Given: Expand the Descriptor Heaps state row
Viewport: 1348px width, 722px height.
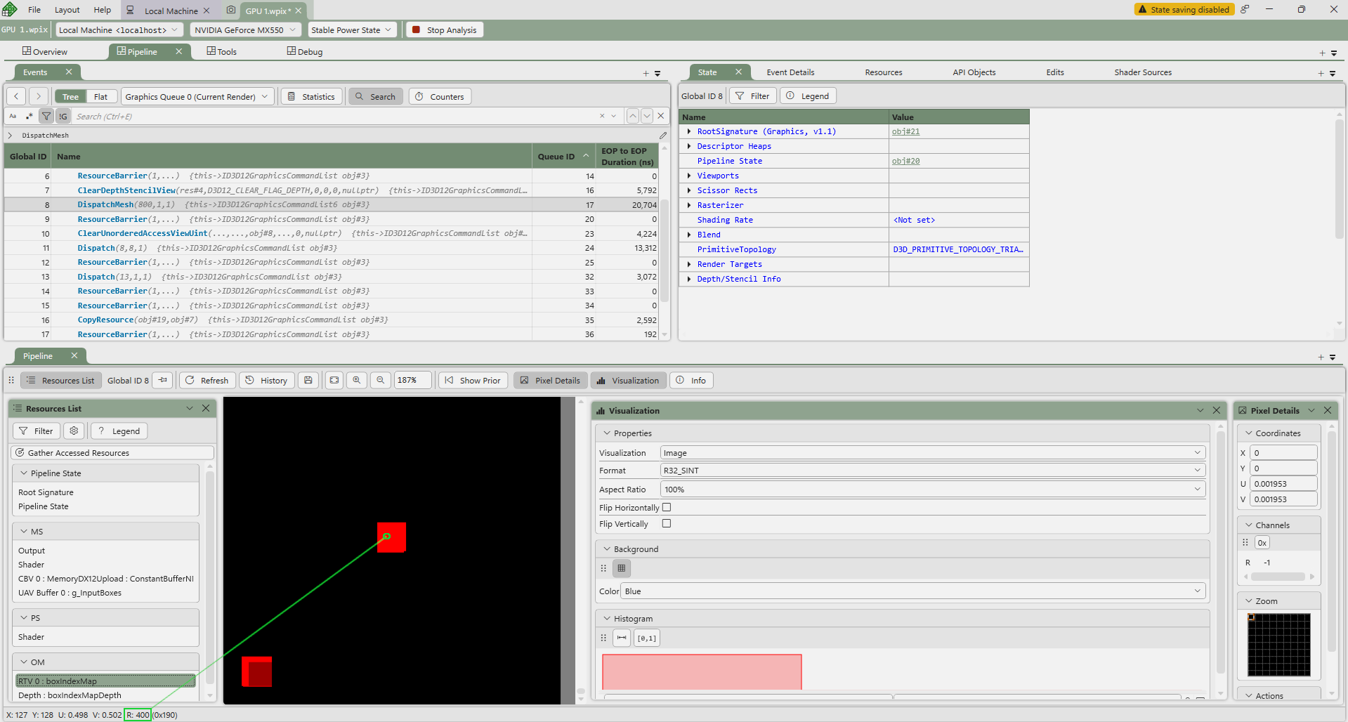Looking at the screenshot, I should (689, 146).
